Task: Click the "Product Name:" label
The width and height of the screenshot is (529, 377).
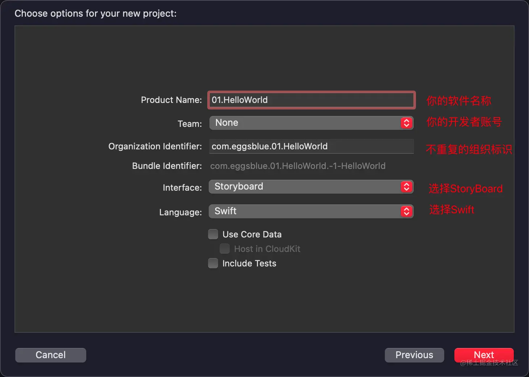Action: pyautogui.click(x=171, y=100)
